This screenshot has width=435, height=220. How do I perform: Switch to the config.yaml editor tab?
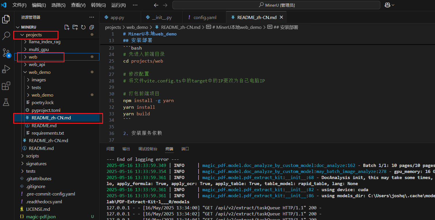204,17
